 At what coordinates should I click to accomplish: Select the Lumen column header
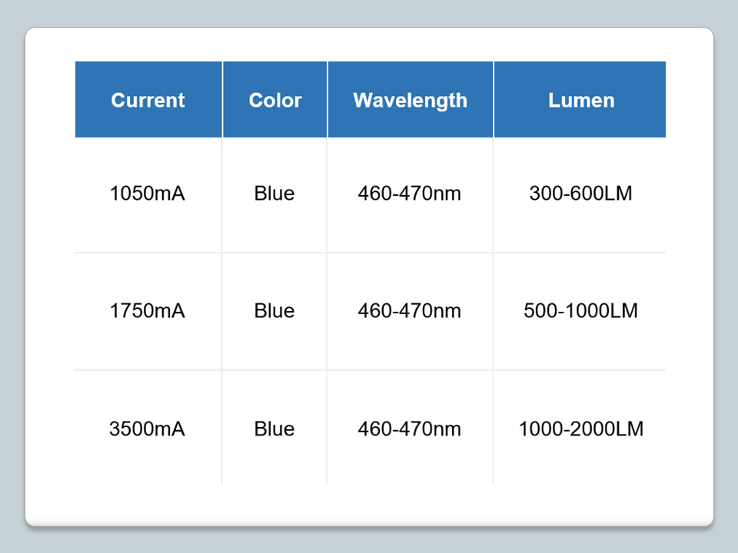coord(581,100)
